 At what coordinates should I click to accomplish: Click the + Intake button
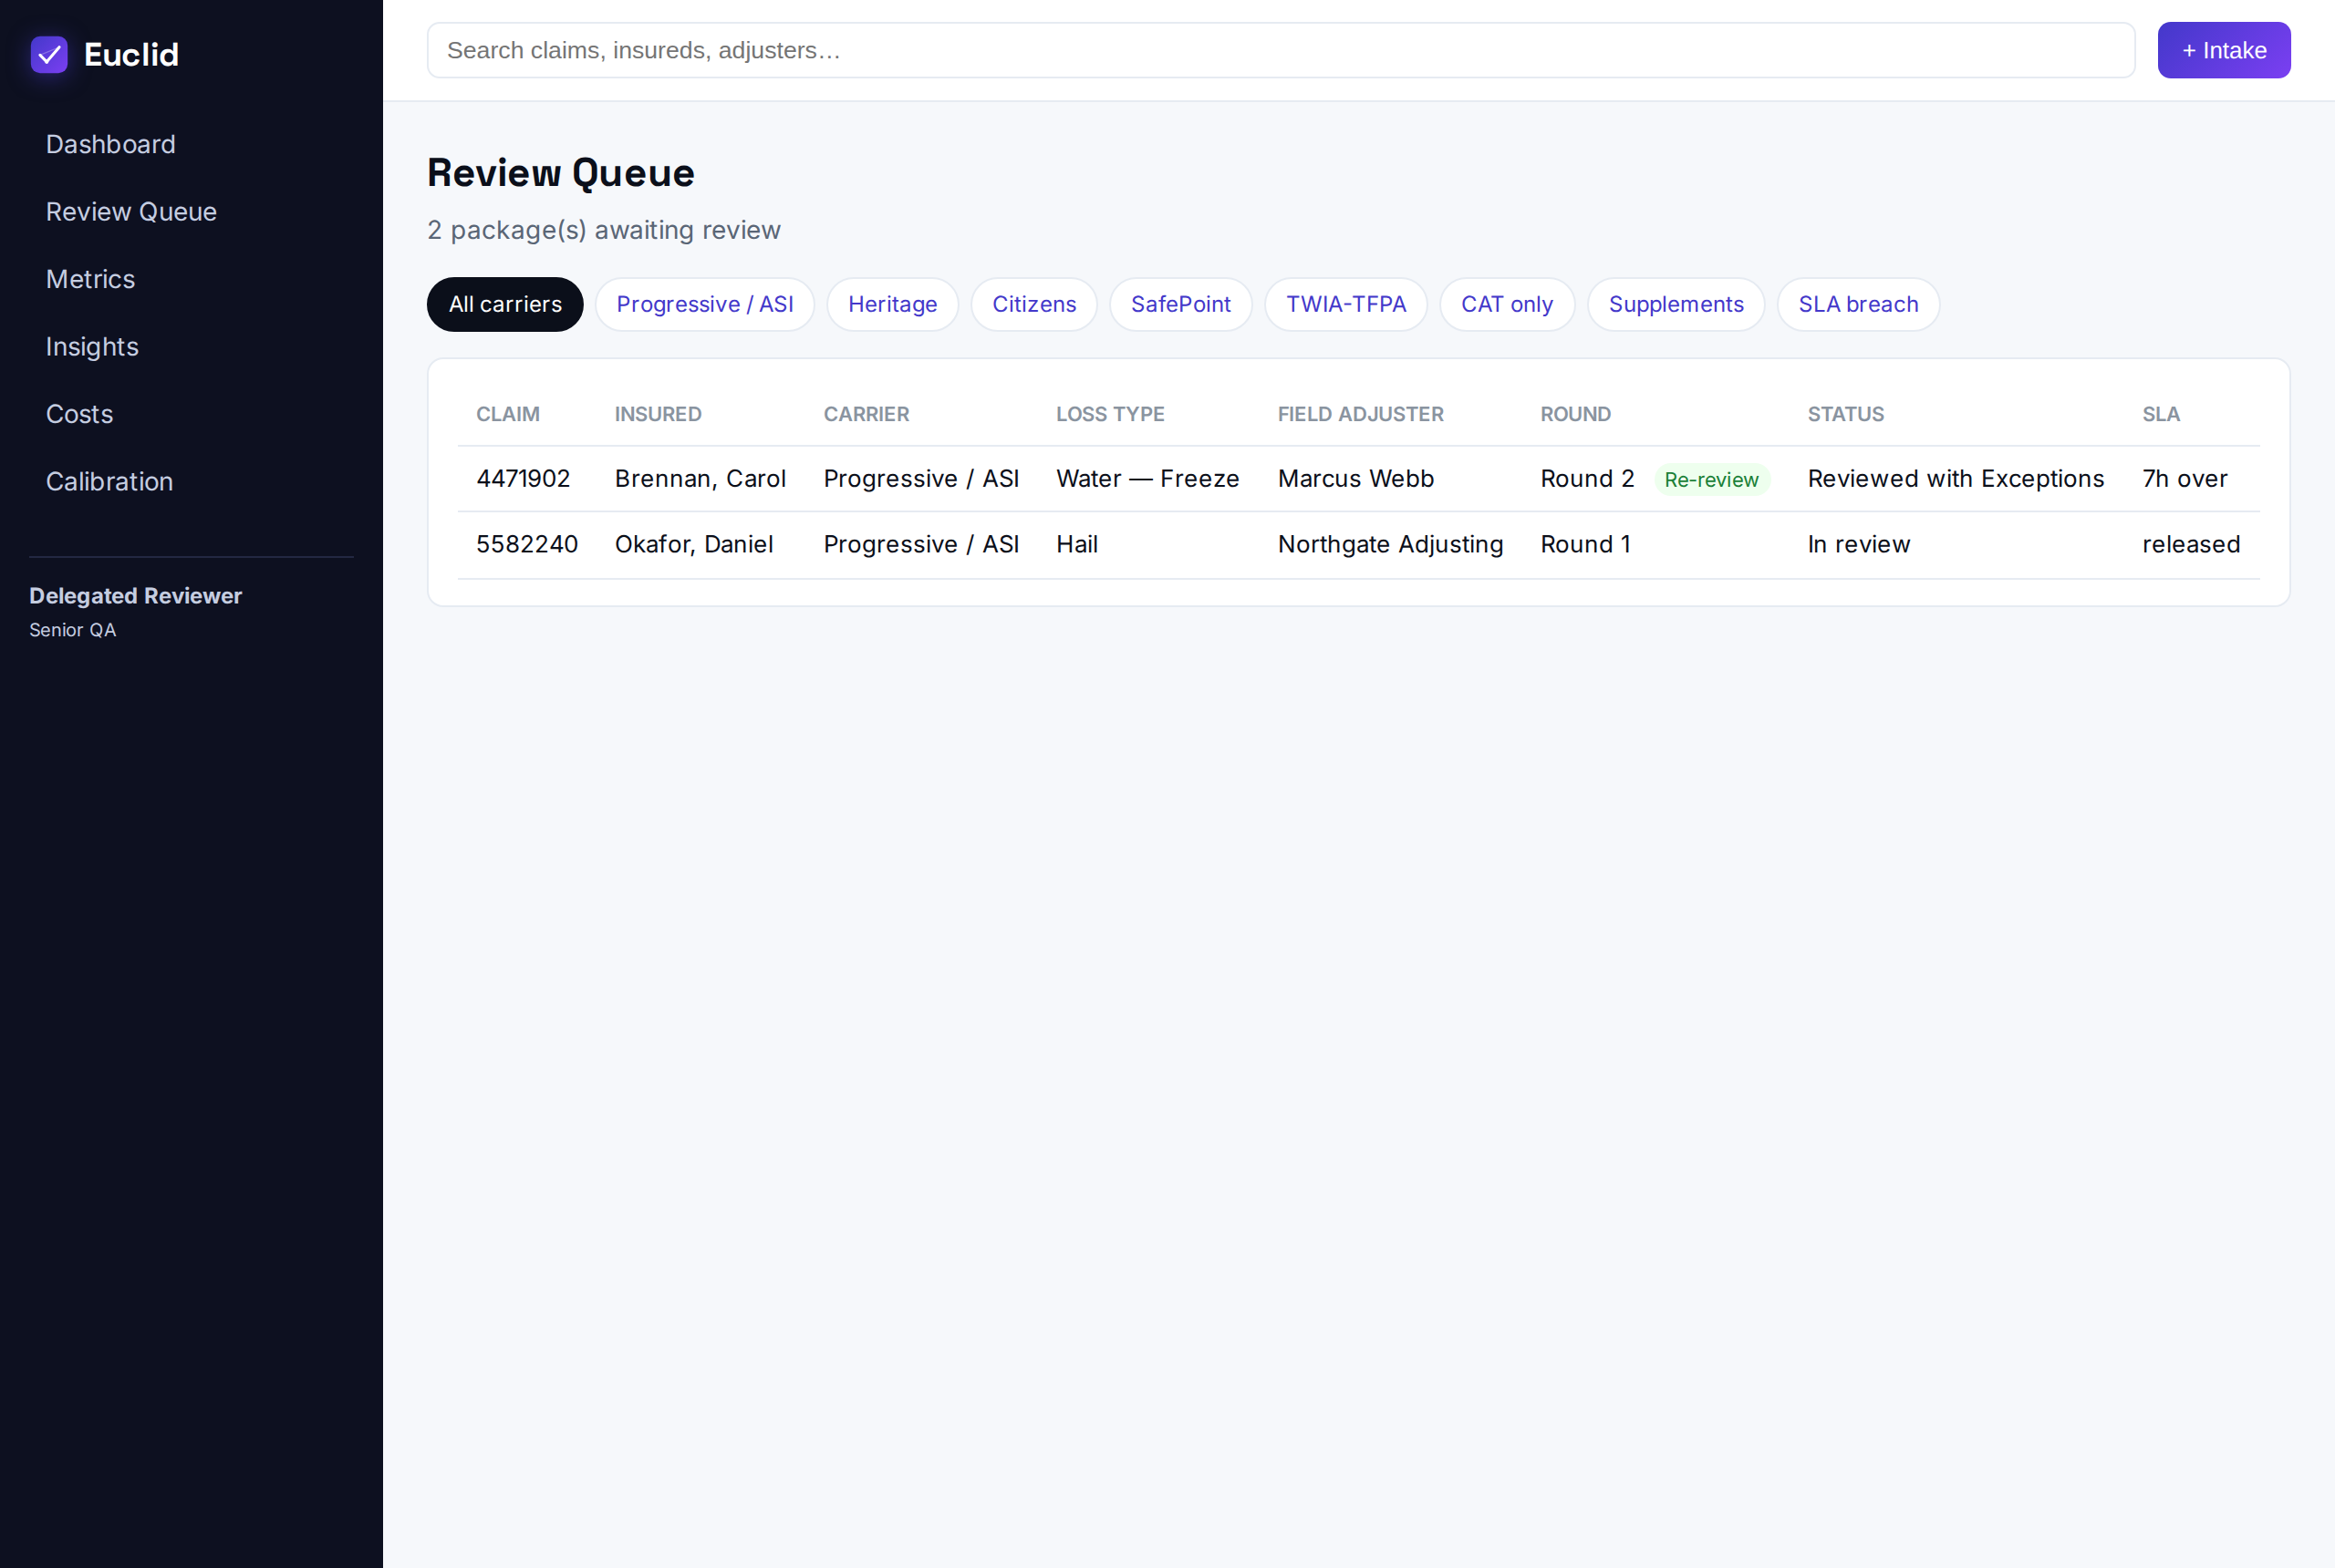pos(2223,50)
